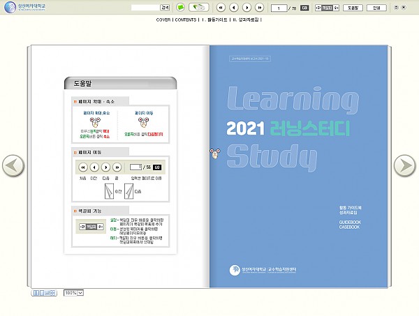419x316 pixels.
Task: Go to the next bookmark arrow
Action: 336,8
